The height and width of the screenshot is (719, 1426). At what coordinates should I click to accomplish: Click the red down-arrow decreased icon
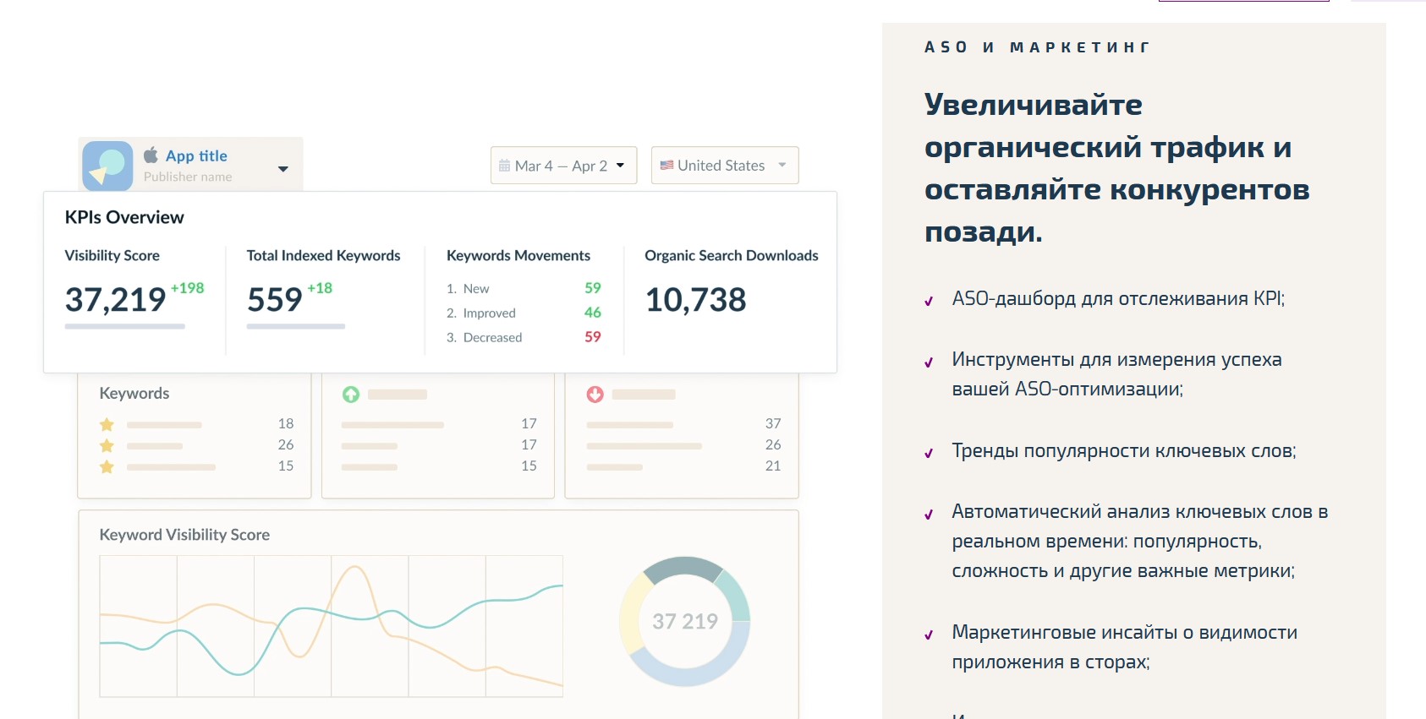(x=595, y=395)
